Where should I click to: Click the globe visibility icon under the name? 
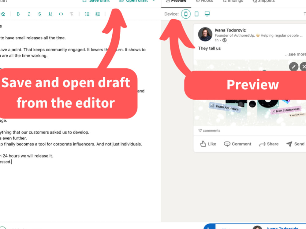224,40
